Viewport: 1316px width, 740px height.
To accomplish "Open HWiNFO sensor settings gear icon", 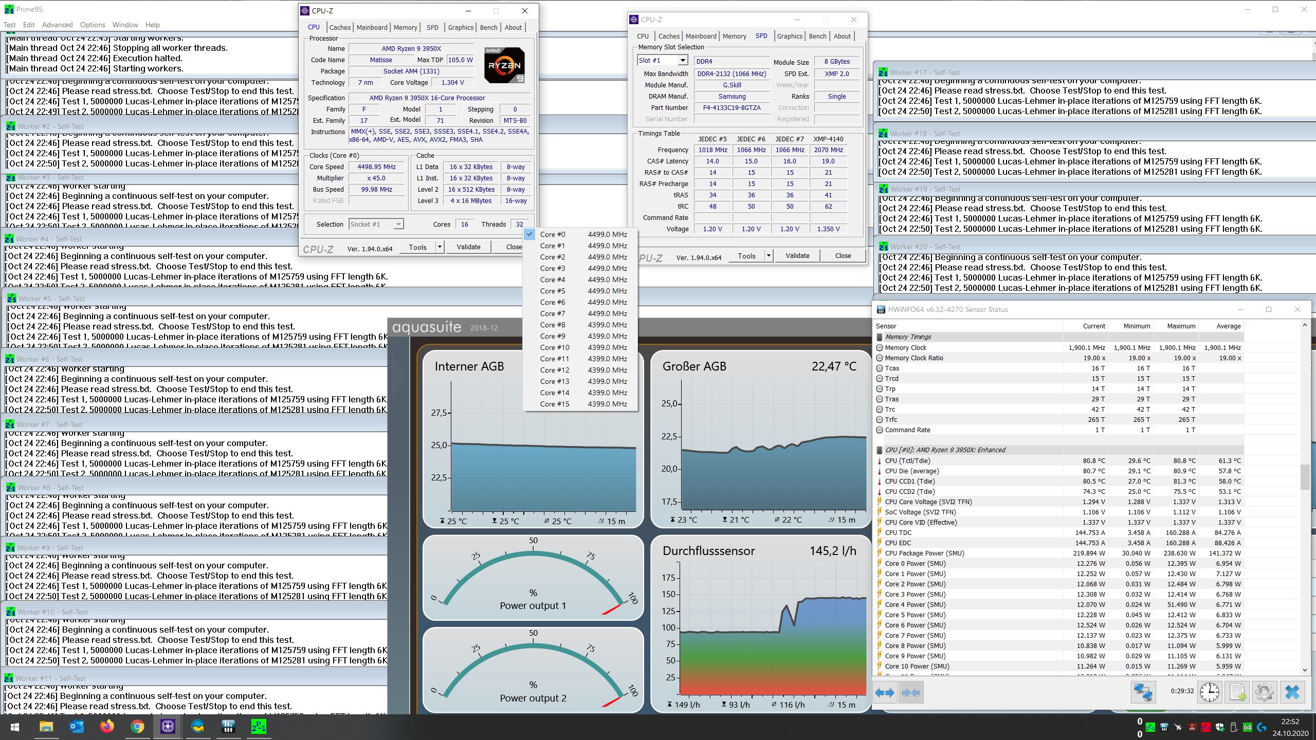I will point(1264,693).
